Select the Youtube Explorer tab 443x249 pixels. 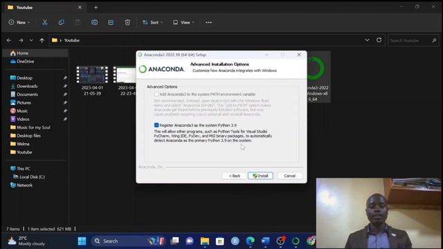pos(44,8)
